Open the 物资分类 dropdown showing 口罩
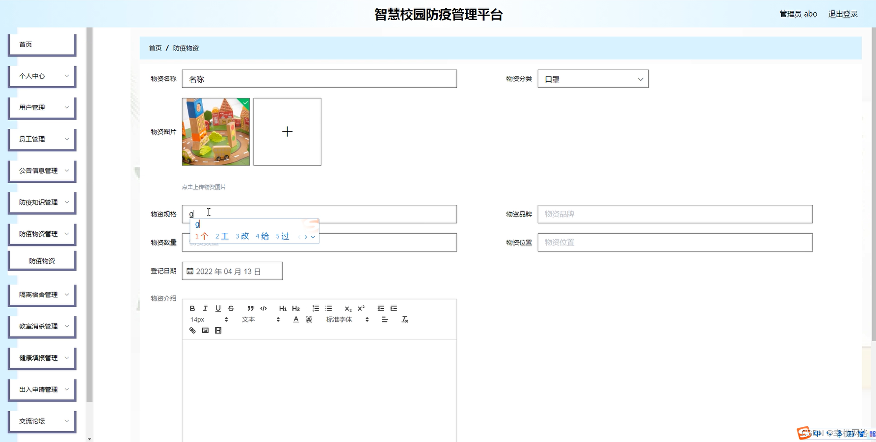This screenshot has width=876, height=442. (x=592, y=78)
